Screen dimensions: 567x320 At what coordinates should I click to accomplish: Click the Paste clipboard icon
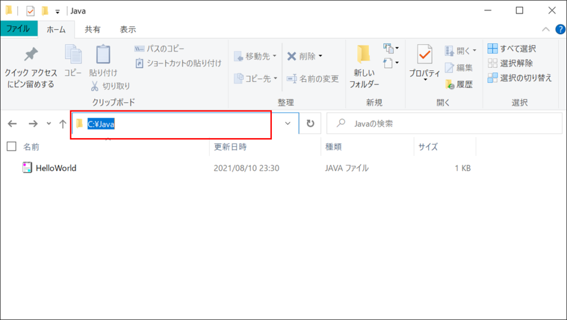[x=103, y=54]
